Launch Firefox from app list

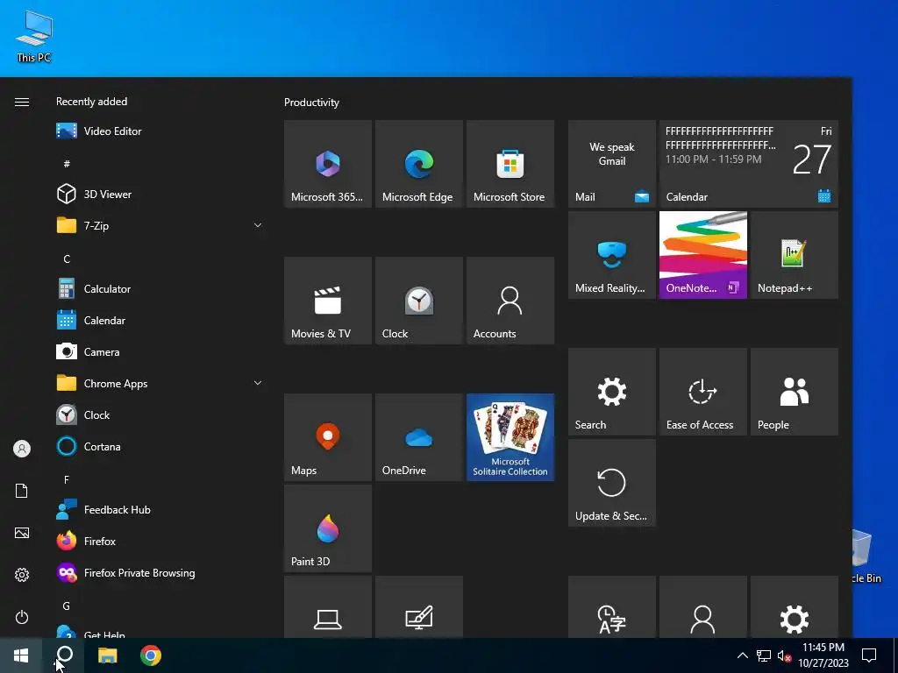tap(158, 541)
